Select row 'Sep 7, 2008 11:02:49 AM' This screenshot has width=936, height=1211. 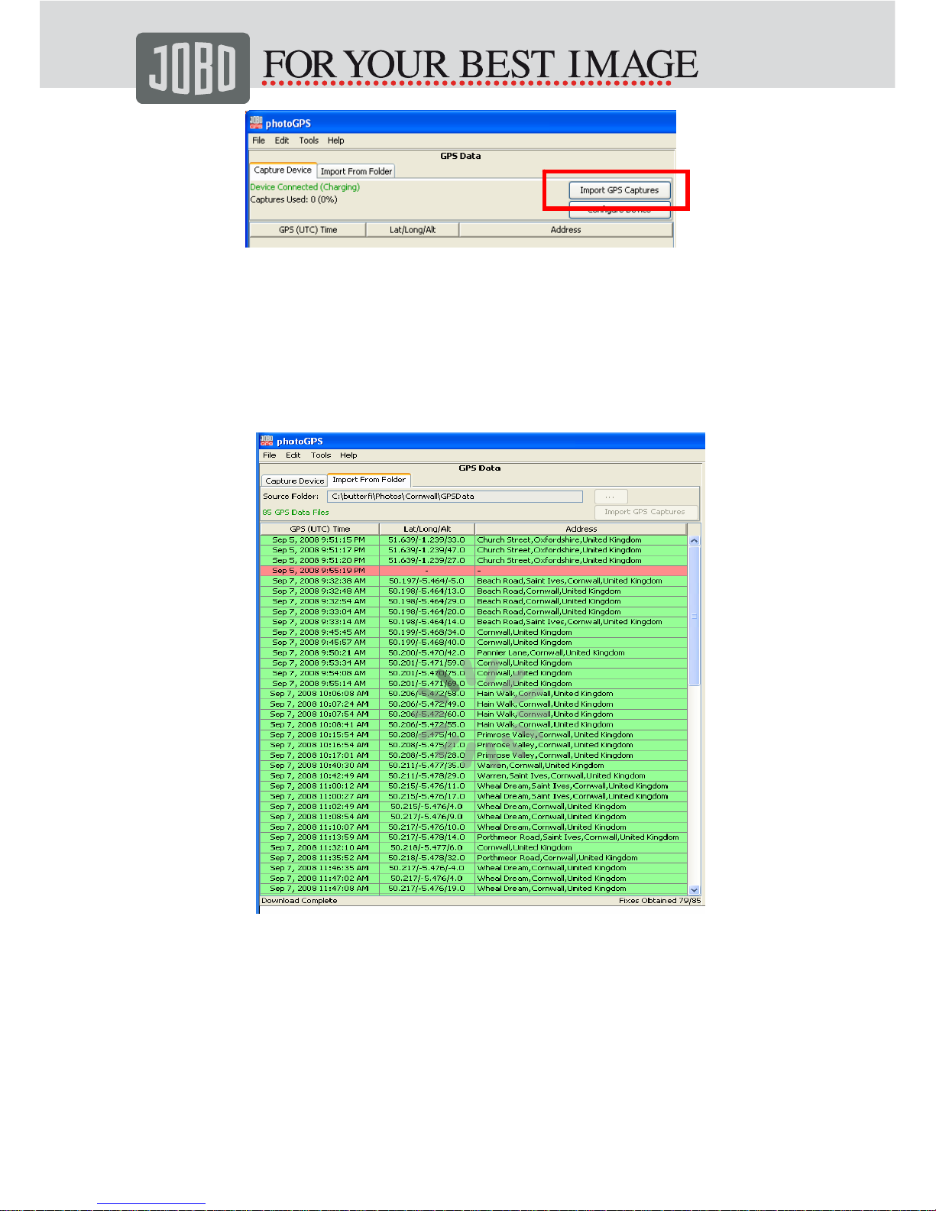tap(474, 807)
